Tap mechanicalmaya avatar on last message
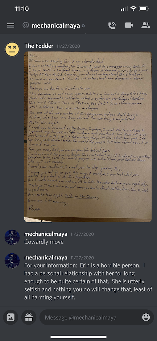Viewport: 157px width, 341px height. (x=12, y=261)
